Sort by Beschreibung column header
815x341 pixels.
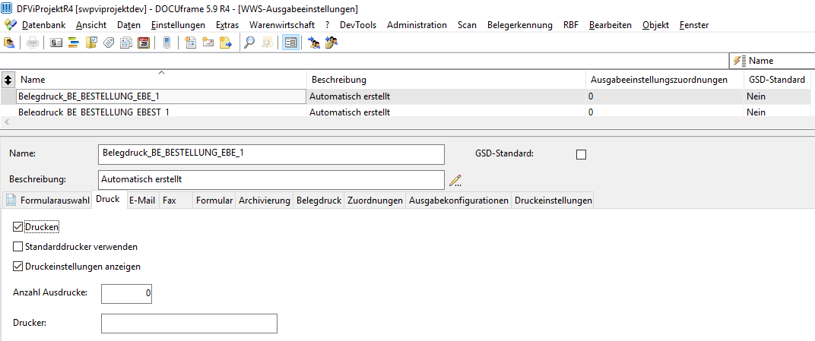tap(446, 80)
